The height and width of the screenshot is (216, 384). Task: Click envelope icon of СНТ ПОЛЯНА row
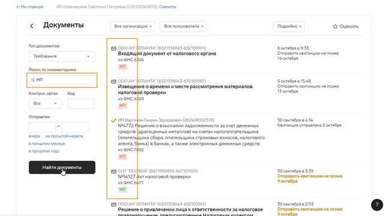pyautogui.click(x=113, y=172)
